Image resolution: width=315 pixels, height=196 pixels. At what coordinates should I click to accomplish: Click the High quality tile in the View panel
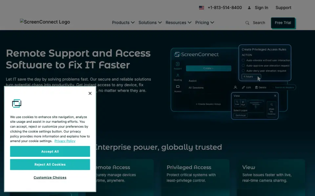(243, 103)
